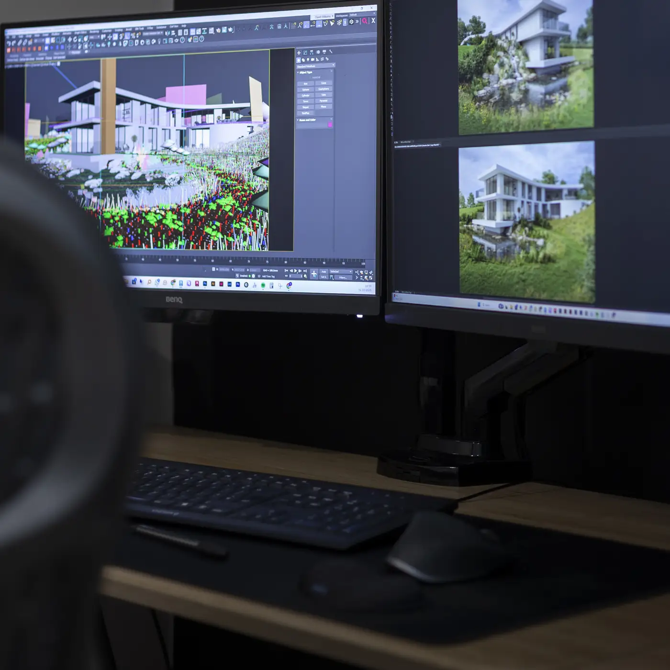Open Premiere Pro from the taskbar
The height and width of the screenshot is (670, 670).
[238, 284]
